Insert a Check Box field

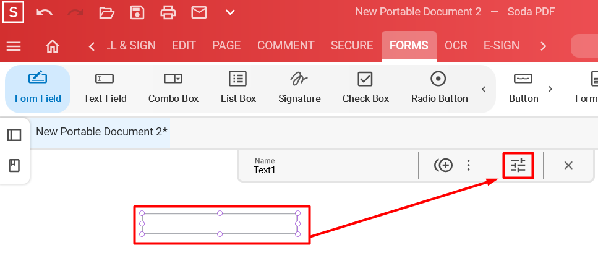[x=365, y=89]
